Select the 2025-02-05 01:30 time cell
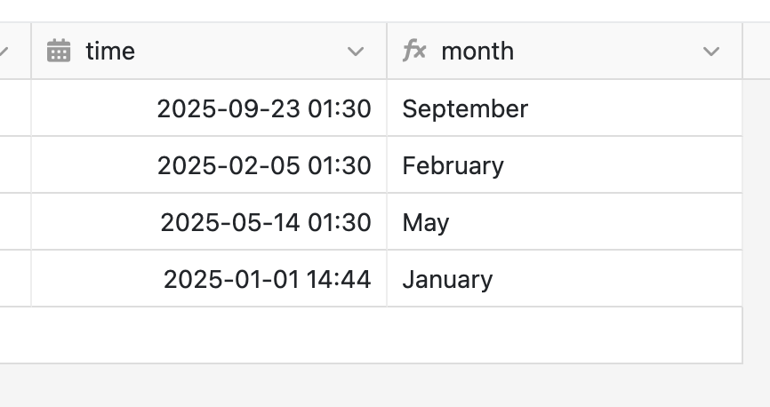The height and width of the screenshot is (407, 770). (x=263, y=165)
